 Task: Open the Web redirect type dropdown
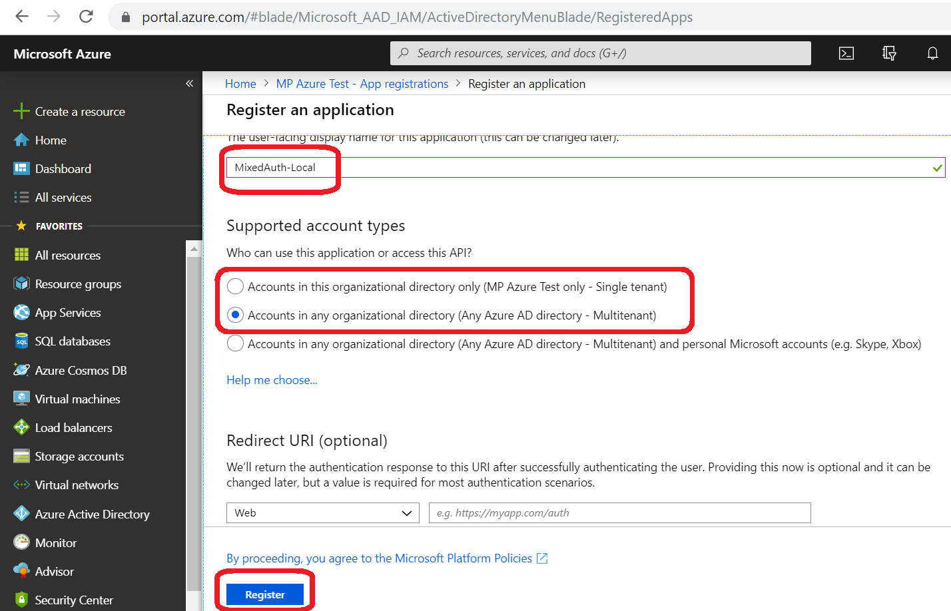[x=322, y=513]
